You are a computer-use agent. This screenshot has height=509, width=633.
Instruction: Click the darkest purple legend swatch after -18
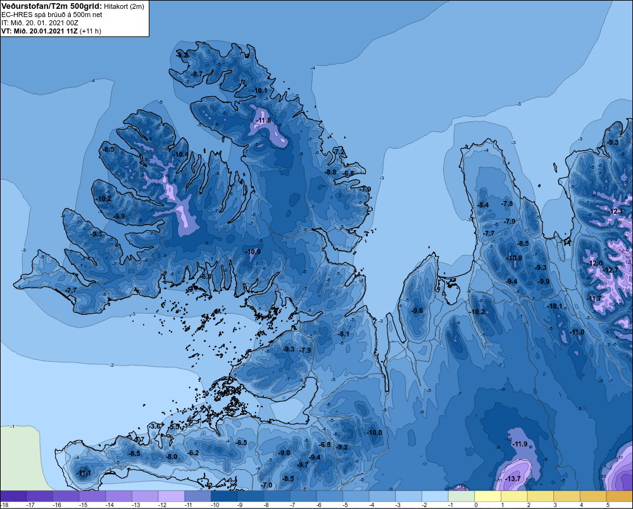click(14, 496)
